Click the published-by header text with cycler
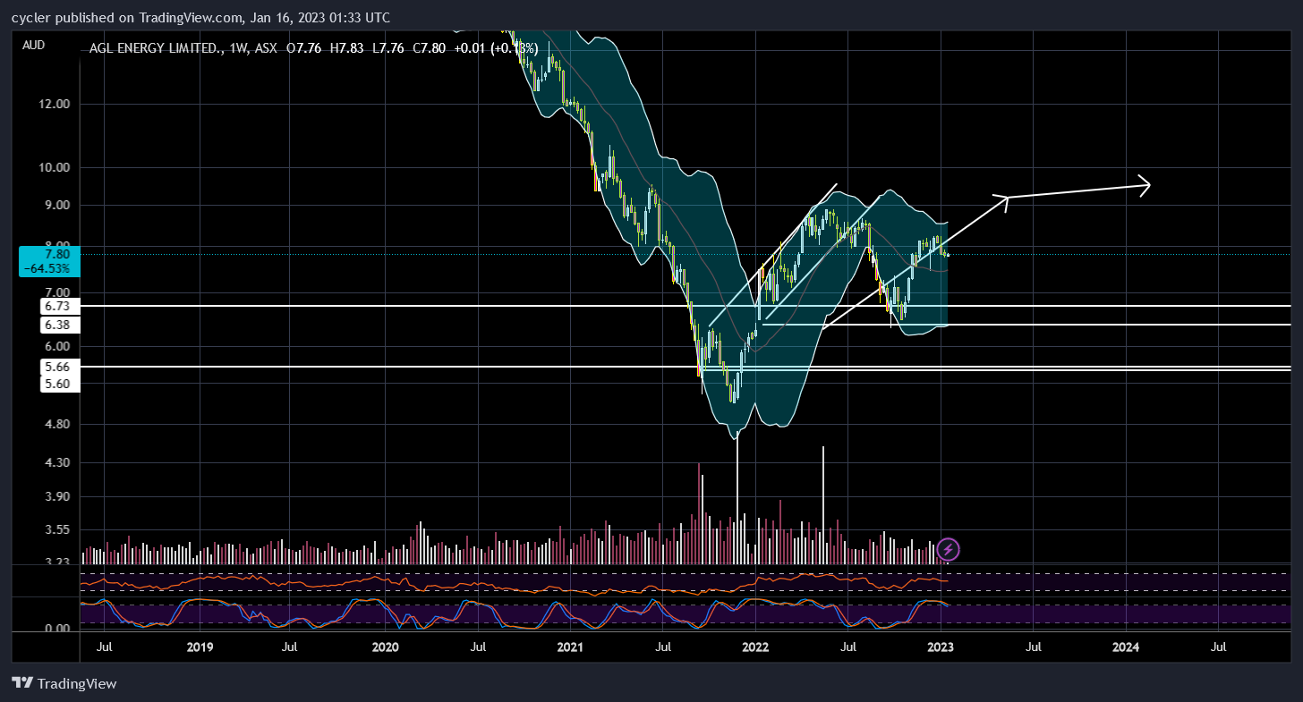Viewport: 1303px width, 702px height. tap(200, 17)
